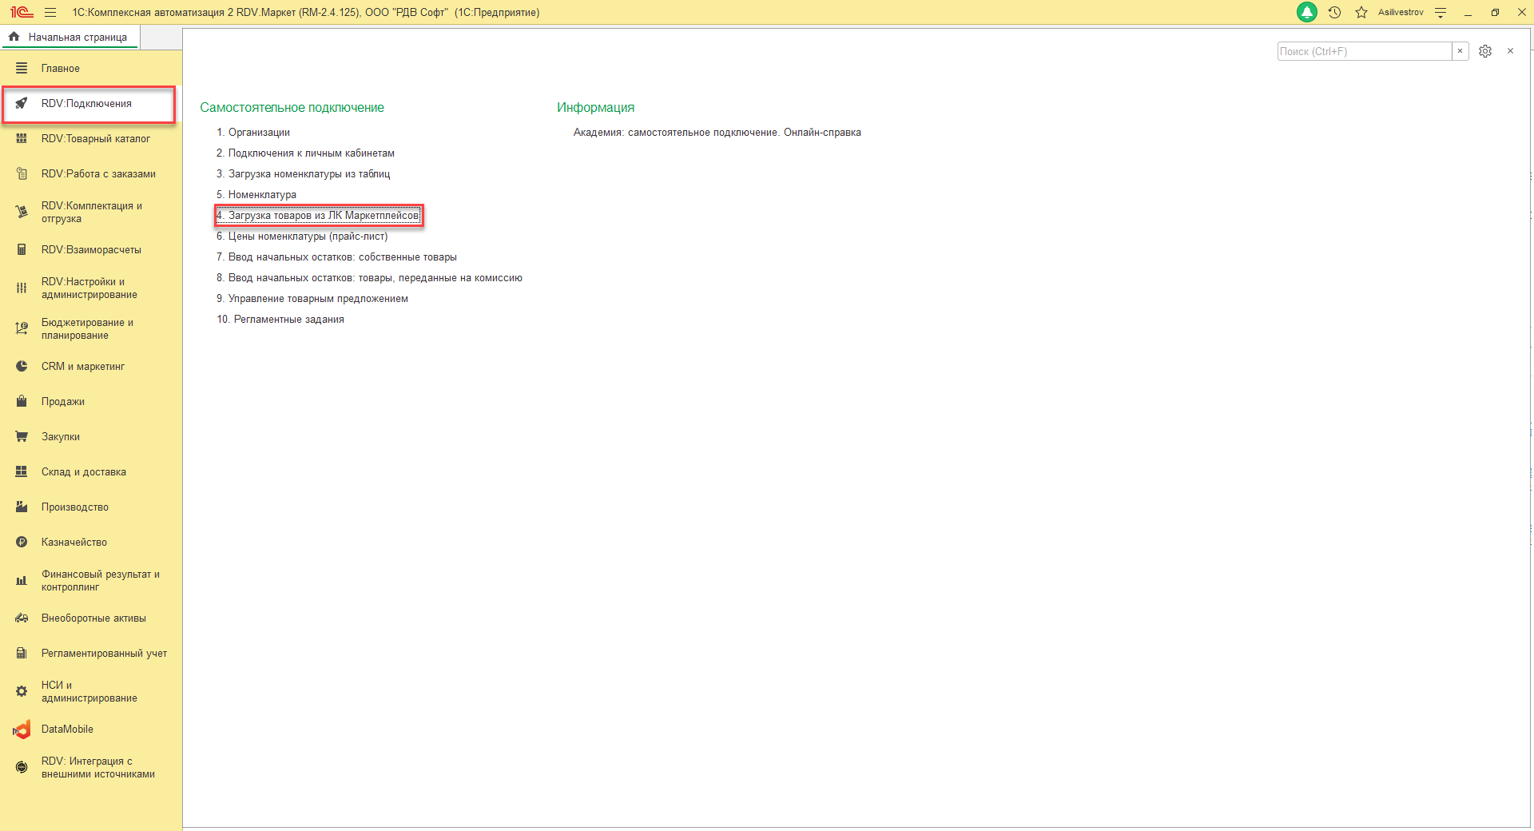Open the DataMobile section

91,729
